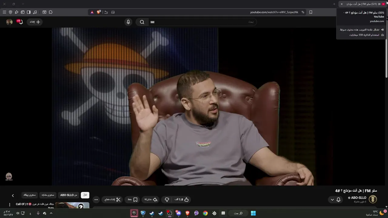Viewport: 388px width, 218px height.
Task: Open site settings icon beside the URL
Action: [x=303, y=12]
